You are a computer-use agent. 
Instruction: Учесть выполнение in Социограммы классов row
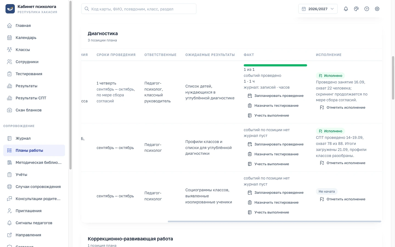268,212
